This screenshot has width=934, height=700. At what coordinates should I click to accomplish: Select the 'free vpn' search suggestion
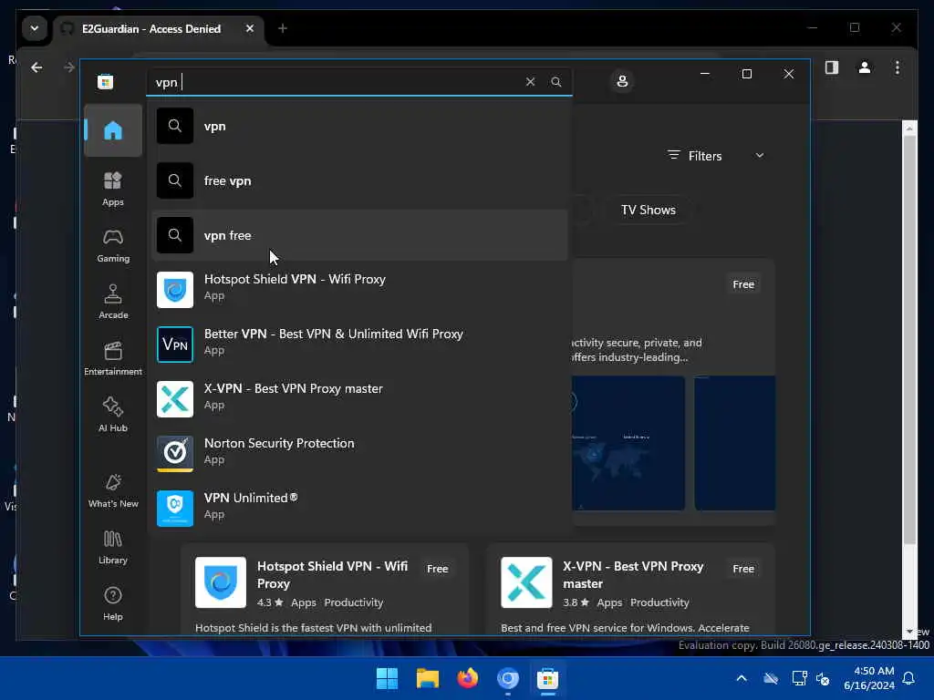point(359,180)
